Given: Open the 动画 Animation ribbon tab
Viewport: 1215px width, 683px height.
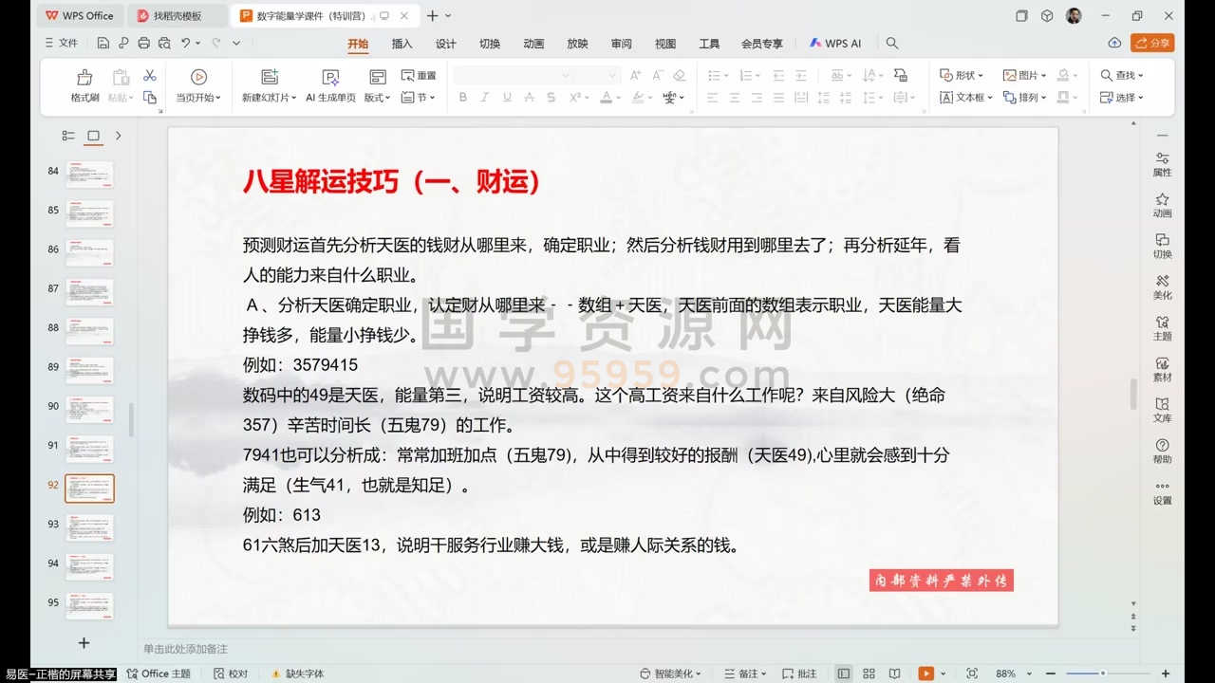Looking at the screenshot, I should click(533, 44).
